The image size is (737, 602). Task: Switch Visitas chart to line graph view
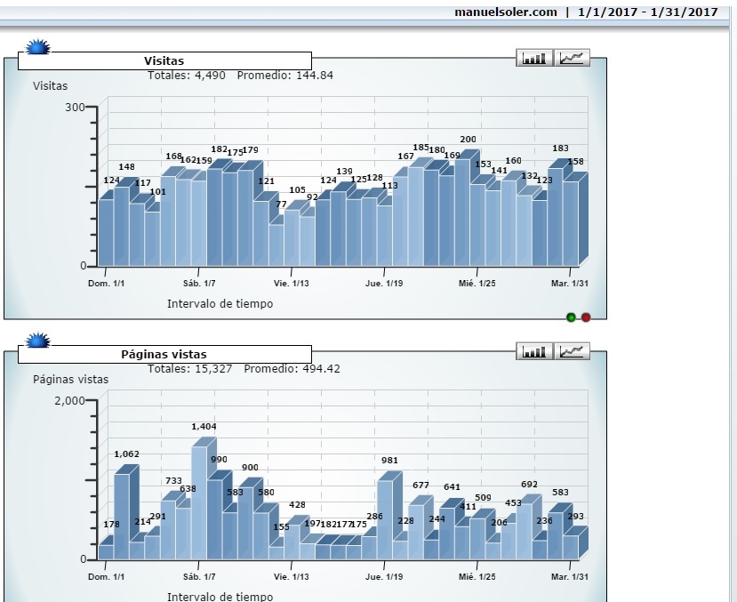[x=573, y=58]
